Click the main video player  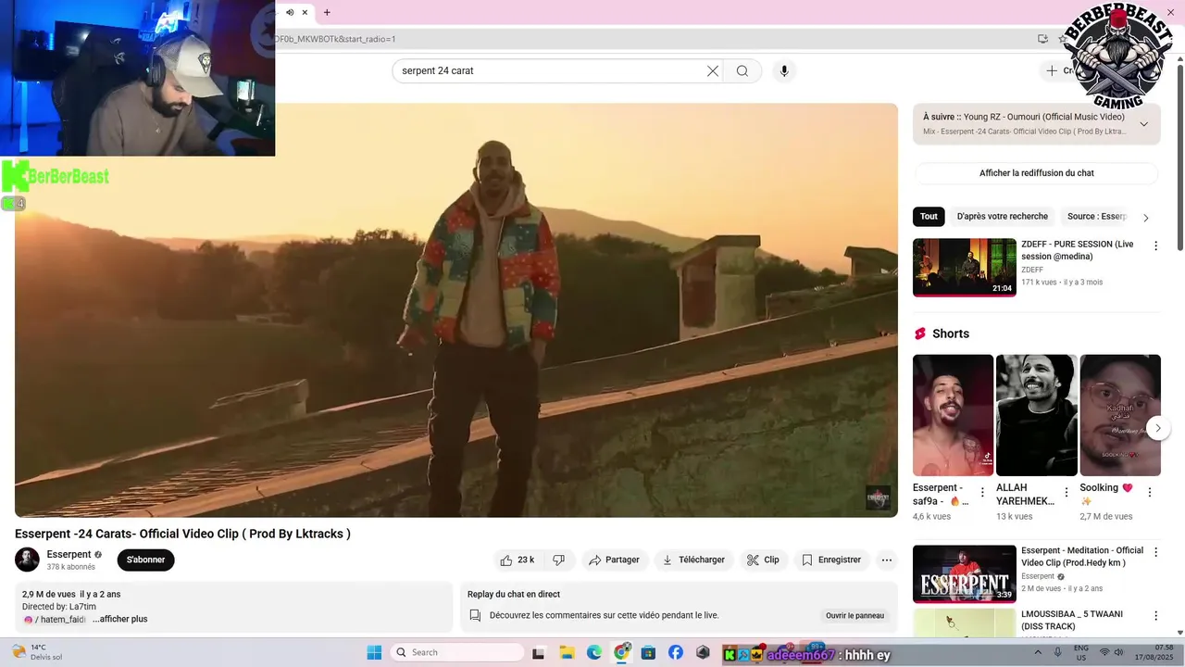click(x=456, y=310)
